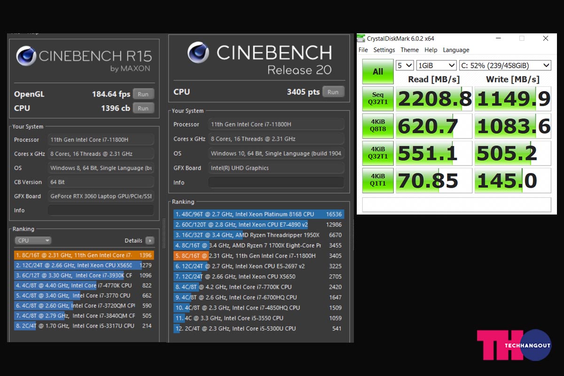The width and height of the screenshot is (564, 376).
Task: Run the CPU test in Cinebench R20
Action: (333, 92)
